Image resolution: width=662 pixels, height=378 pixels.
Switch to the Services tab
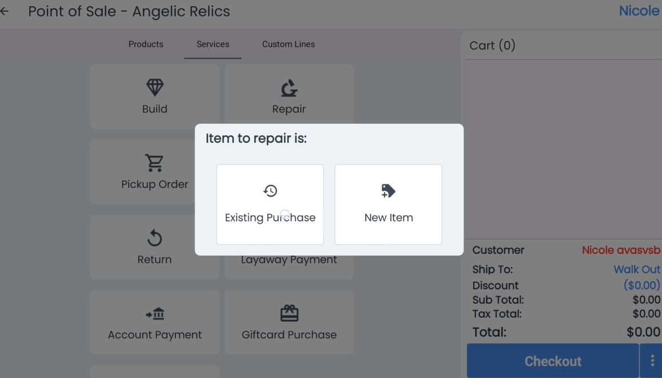[x=213, y=45]
